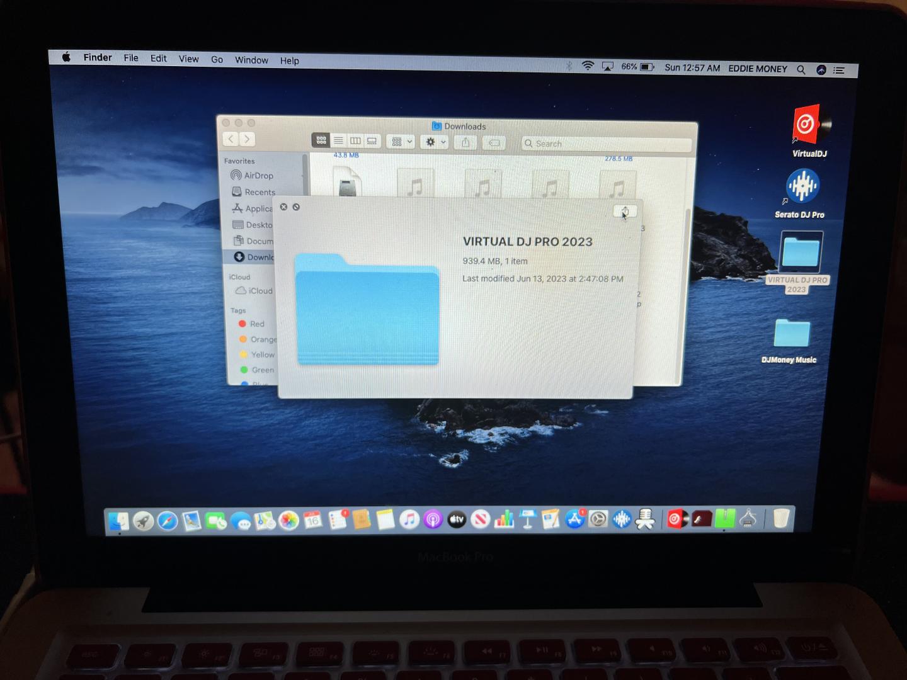907x680 pixels.
Task: Open the gear Action dropdown
Action: (x=435, y=142)
